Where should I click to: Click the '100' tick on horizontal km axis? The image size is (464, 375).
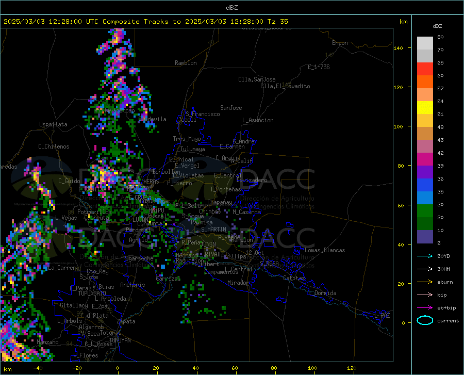click(x=312, y=368)
